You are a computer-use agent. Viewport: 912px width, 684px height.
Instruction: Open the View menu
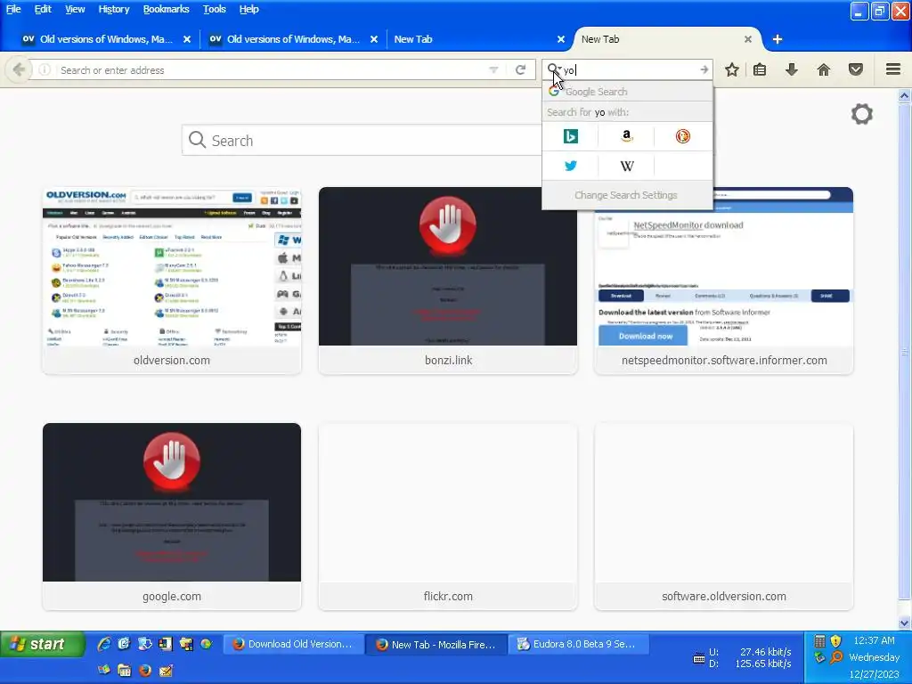[75, 9]
